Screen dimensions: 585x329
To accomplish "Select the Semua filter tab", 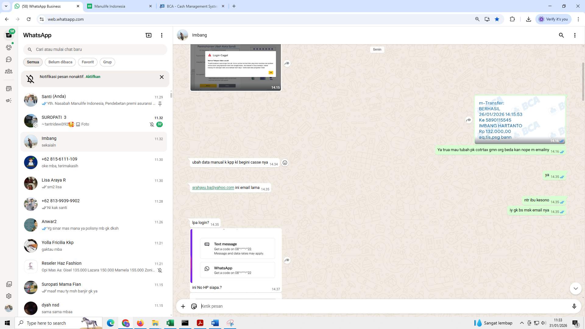I will tap(33, 62).
